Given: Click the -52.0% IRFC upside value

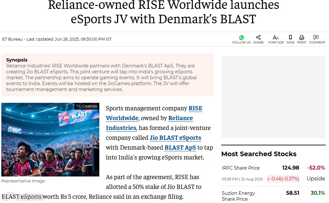Looking at the screenshot, I should (316, 168).
